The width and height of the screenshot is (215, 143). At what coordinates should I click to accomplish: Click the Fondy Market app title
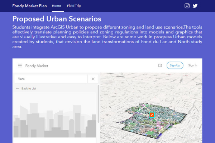tap(37, 66)
